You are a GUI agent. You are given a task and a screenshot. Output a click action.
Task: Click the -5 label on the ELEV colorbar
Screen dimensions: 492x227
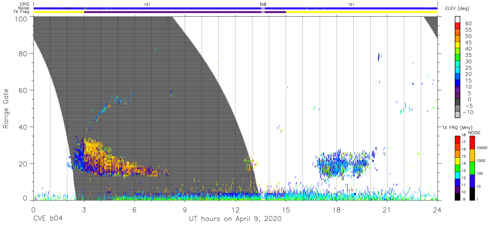(x=468, y=106)
